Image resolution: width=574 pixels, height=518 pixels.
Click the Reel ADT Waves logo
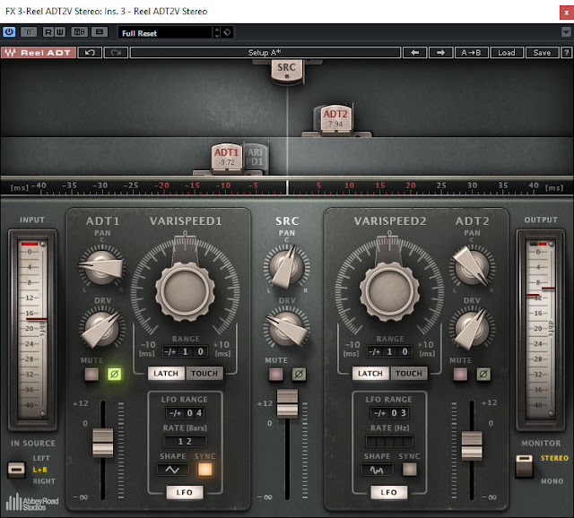[39, 53]
